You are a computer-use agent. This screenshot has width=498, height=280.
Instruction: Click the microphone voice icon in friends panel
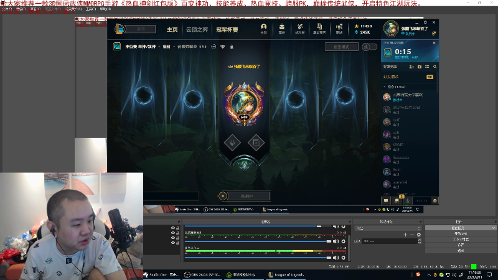click(408, 200)
